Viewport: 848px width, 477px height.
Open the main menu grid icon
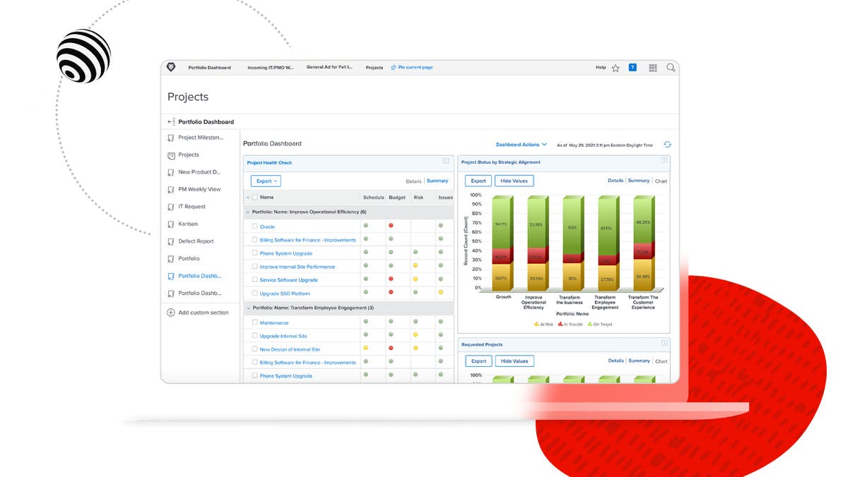click(653, 68)
